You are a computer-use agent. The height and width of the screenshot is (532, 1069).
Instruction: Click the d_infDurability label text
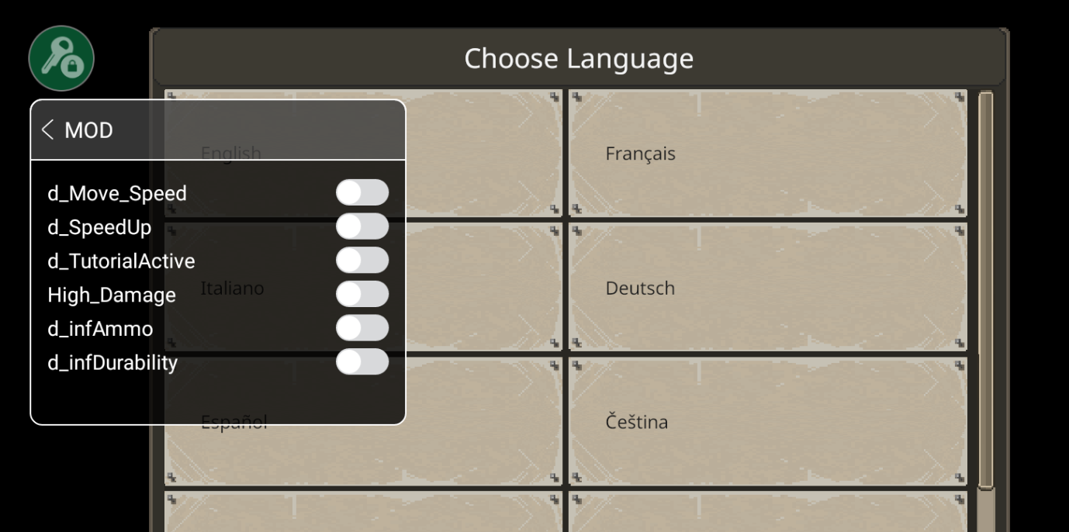click(112, 362)
